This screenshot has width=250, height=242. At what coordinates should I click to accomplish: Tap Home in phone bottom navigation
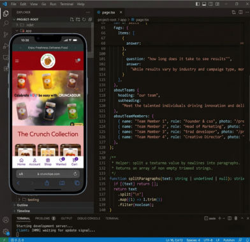pyautogui.click(x=21, y=162)
